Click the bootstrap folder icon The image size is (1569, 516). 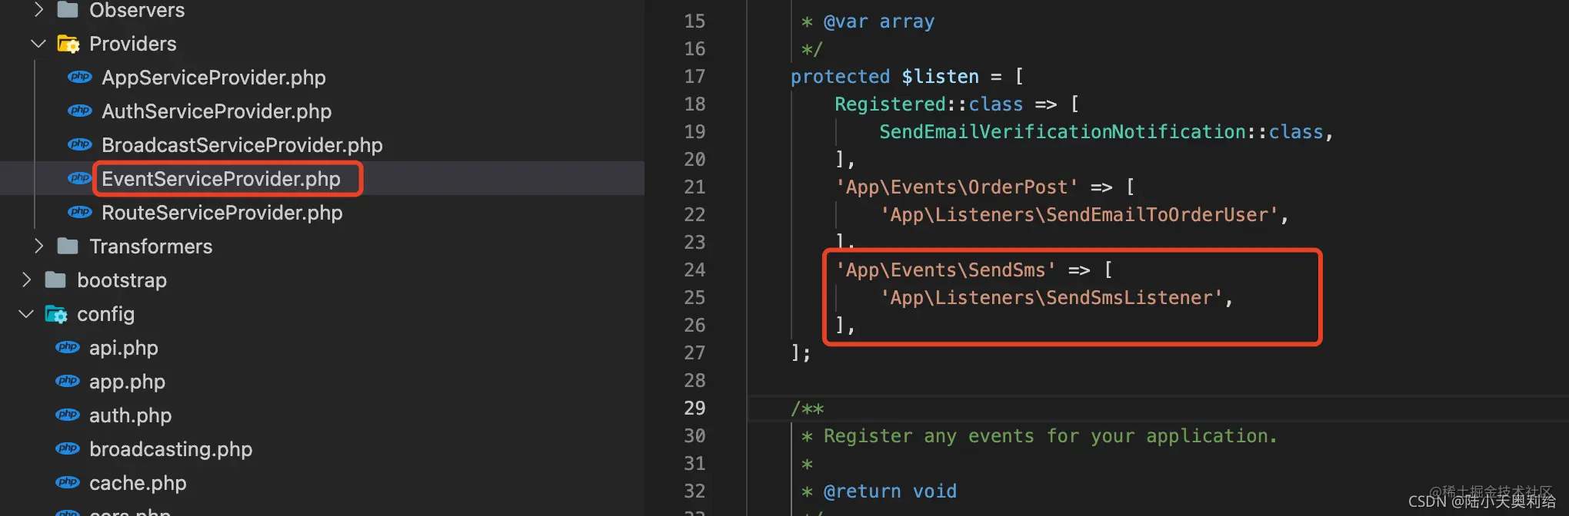tap(55, 280)
